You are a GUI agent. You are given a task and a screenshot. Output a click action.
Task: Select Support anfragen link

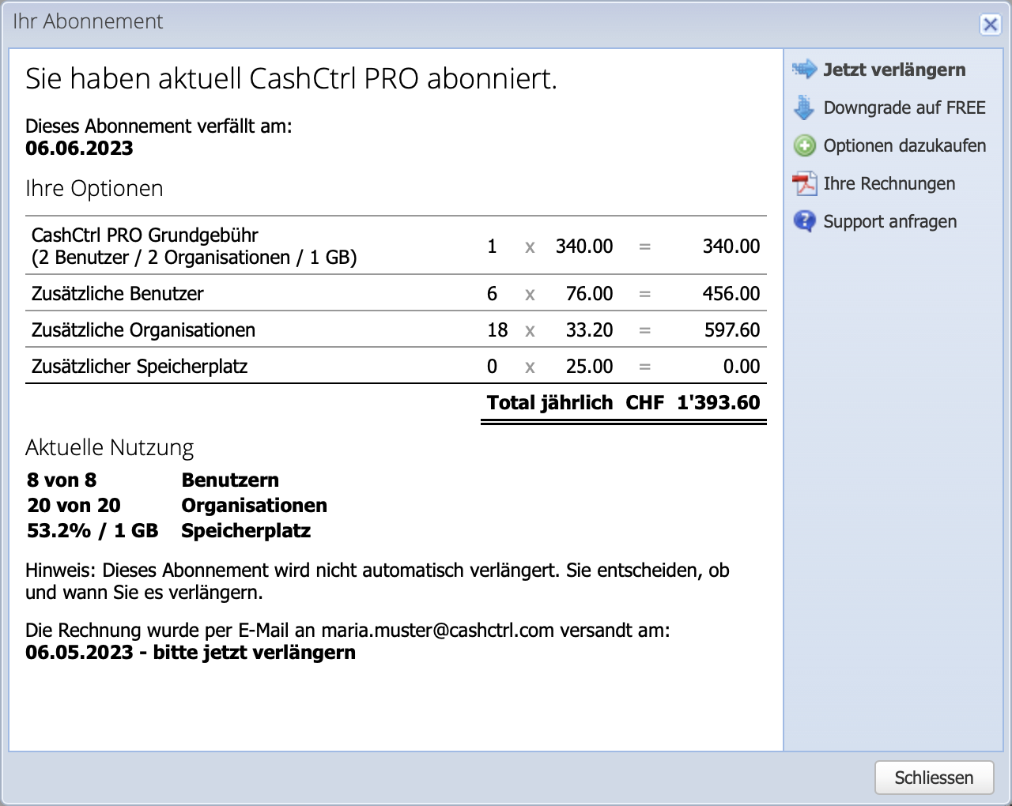click(x=889, y=221)
